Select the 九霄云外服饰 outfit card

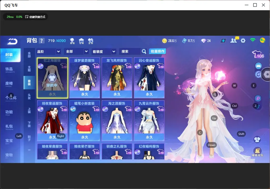coord(149,121)
